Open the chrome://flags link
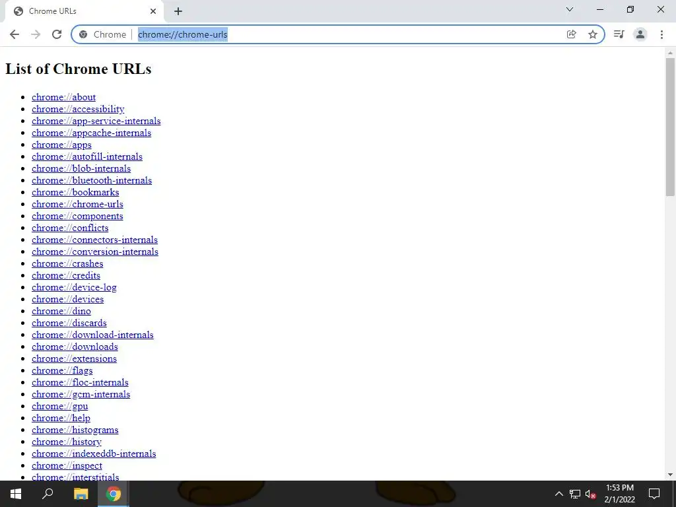The image size is (676, 507). click(62, 370)
